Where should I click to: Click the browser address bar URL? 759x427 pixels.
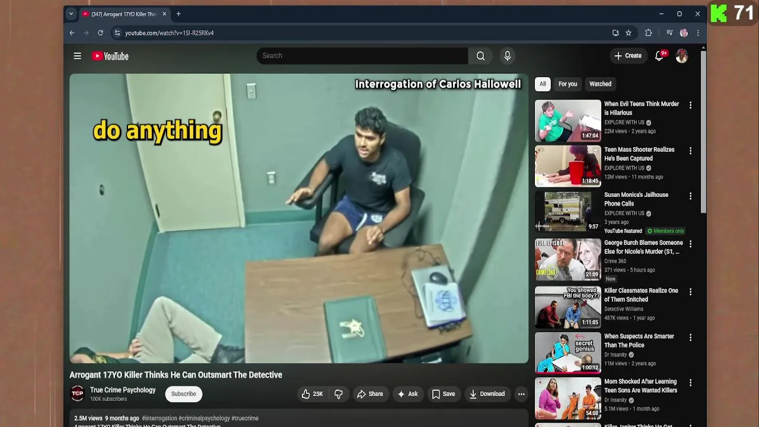pos(169,33)
